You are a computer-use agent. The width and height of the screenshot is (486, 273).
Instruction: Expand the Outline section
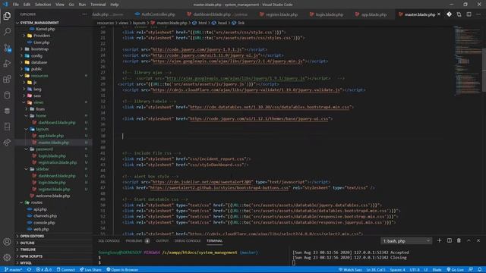point(27,243)
